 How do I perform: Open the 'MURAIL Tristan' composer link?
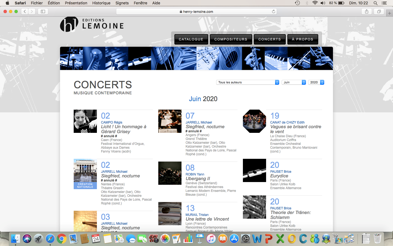pyautogui.click(x=197, y=215)
